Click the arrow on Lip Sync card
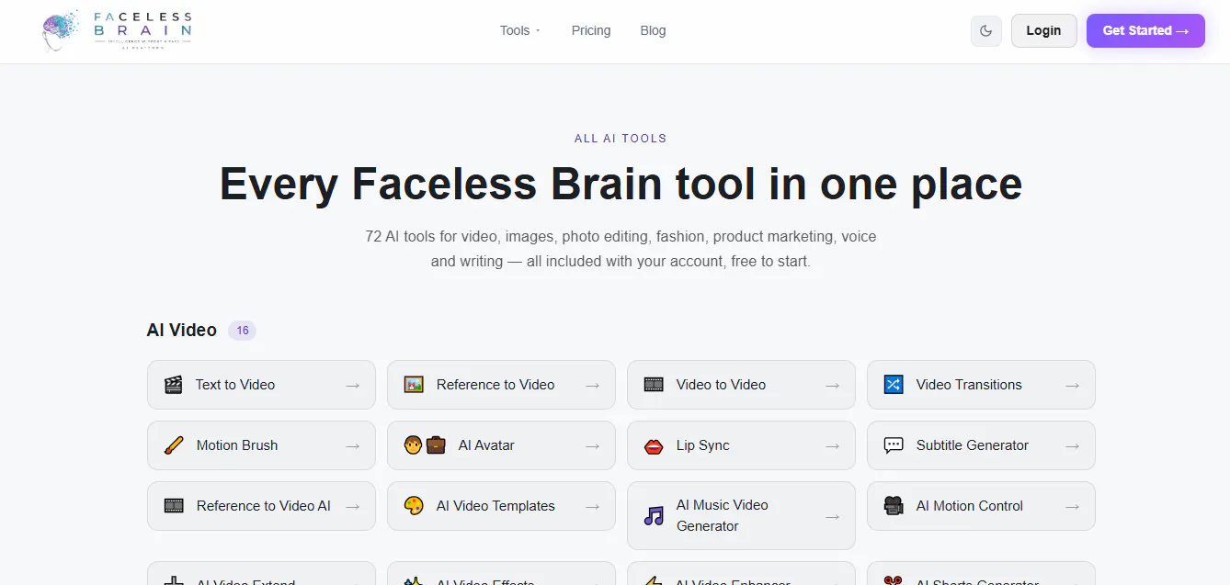The width and height of the screenshot is (1230, 585). coord(832,446)
